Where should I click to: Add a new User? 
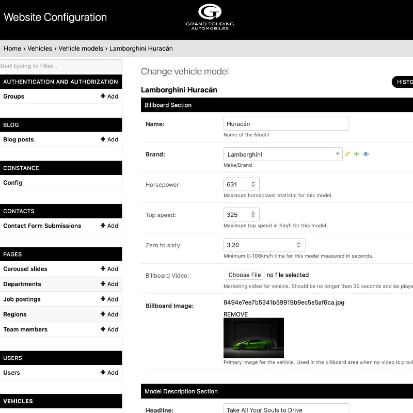tap(109, 372)
